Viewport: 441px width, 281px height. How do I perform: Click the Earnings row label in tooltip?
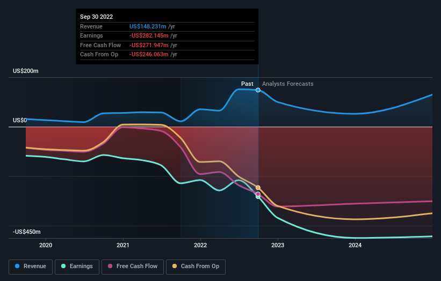click(91, 35)
